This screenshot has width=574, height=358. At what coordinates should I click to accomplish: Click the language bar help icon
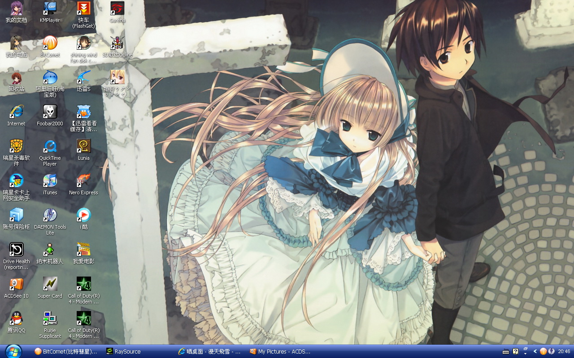[516, 351]
